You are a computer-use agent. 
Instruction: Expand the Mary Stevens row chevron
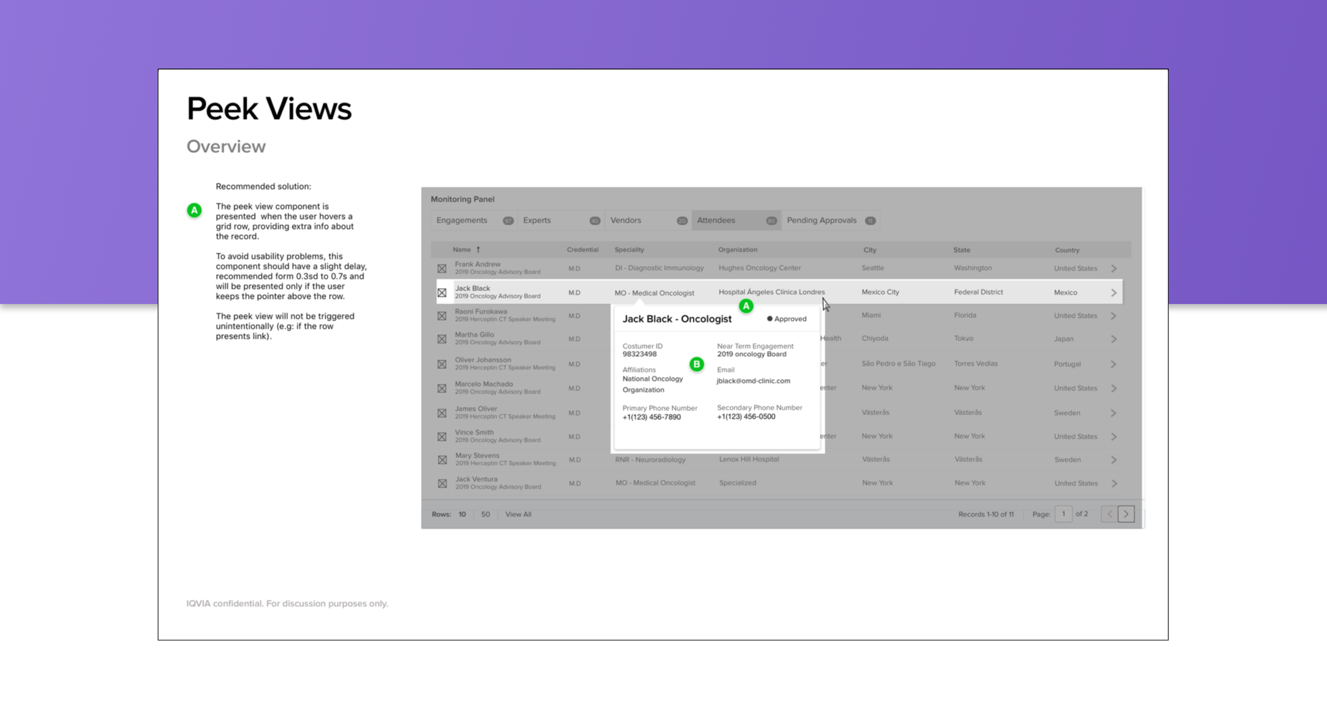(1114, 460)
